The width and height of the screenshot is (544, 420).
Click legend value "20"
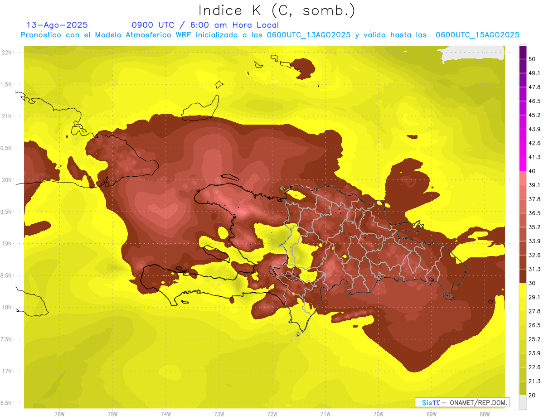[533, 396]
